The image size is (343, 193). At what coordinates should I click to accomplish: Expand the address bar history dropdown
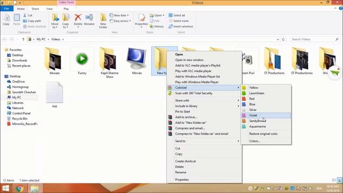tap(278, 39)
